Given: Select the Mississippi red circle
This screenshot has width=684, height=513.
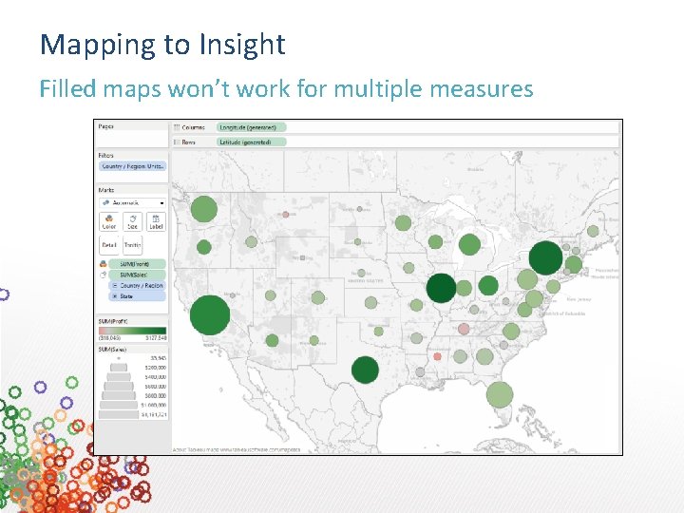Looking at the screenshot, I should 437,357.
